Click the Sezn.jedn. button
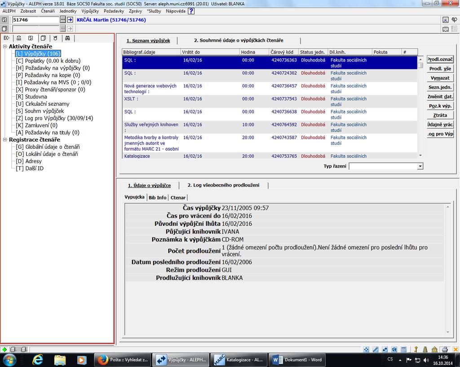 tap(440, 87)
